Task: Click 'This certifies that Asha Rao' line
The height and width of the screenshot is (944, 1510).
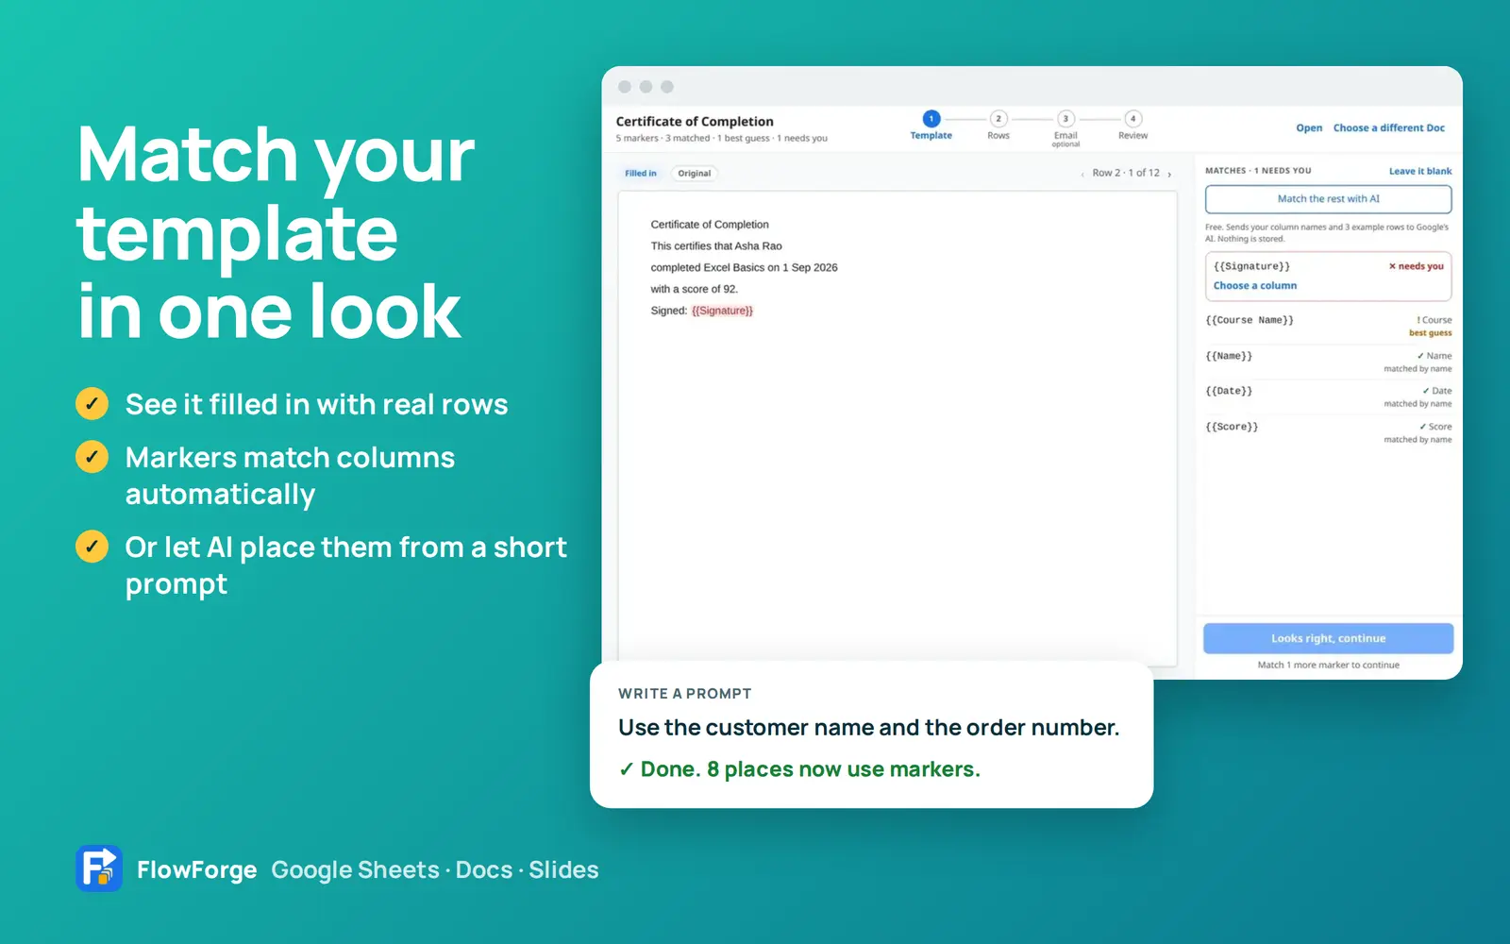Action: pyautogui.click(x=716, y=246)
